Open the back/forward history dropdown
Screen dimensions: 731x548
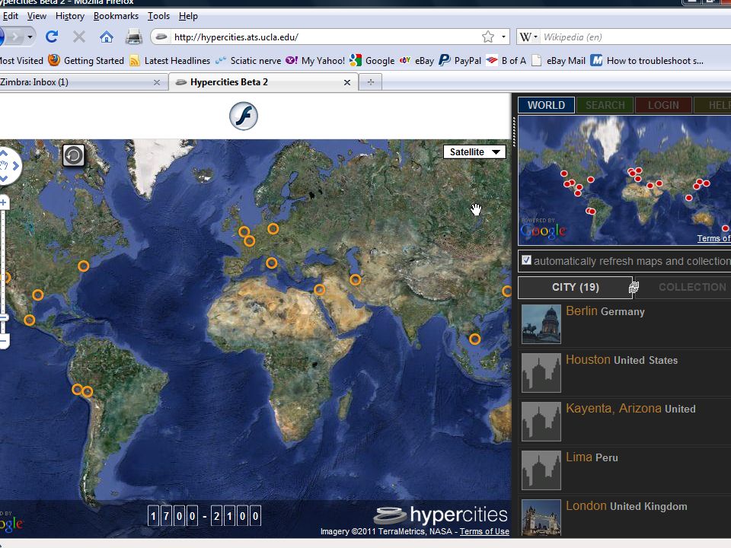pyautogui.click(x=30, y=37)
